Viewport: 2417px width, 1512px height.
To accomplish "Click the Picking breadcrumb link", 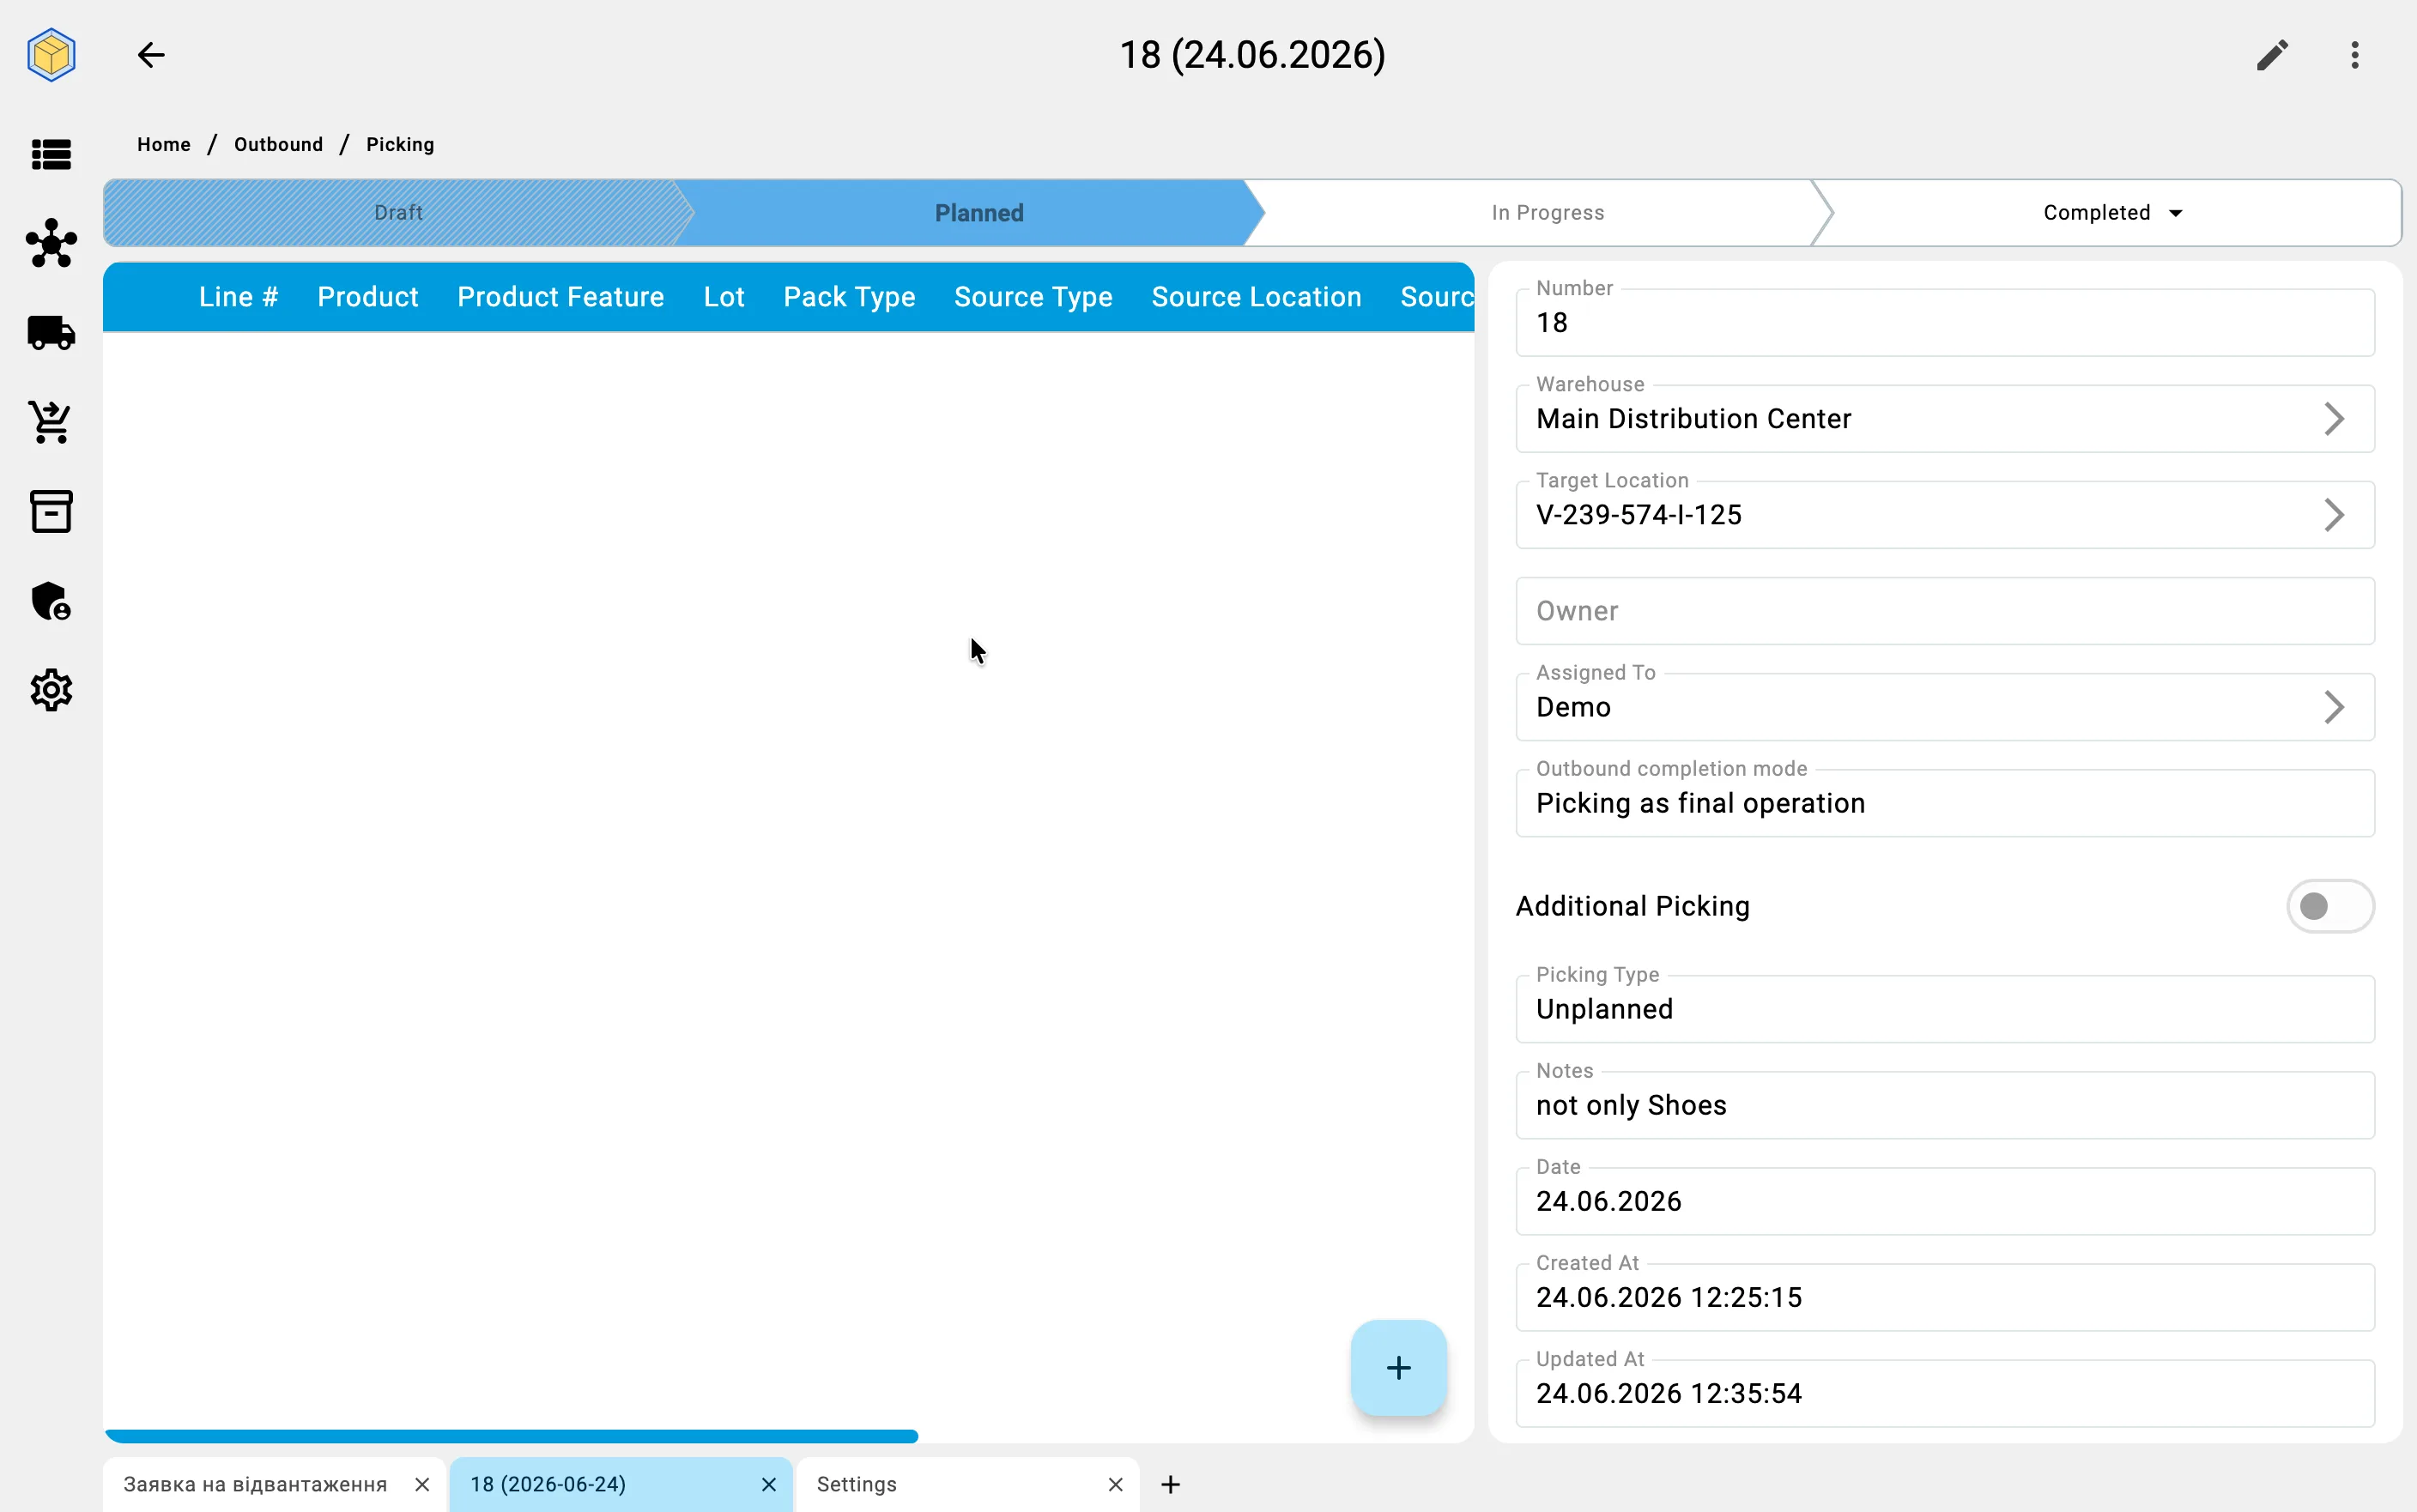I will (x=400, y=144).
